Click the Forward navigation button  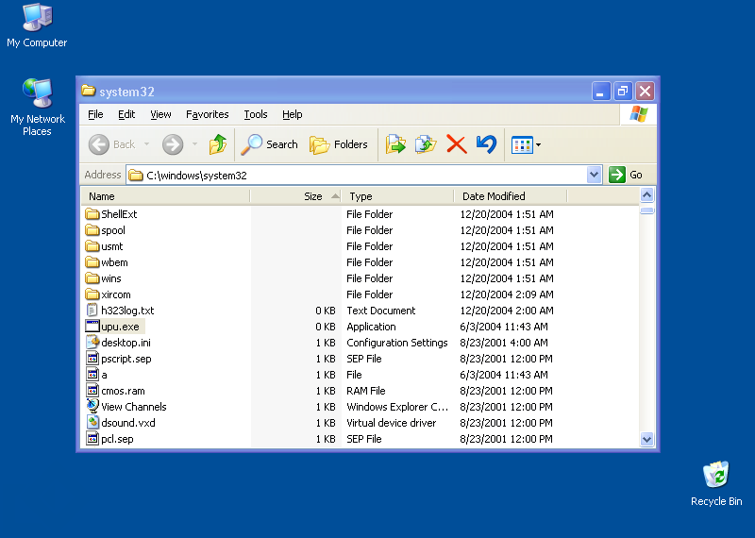tap(173, 144)
